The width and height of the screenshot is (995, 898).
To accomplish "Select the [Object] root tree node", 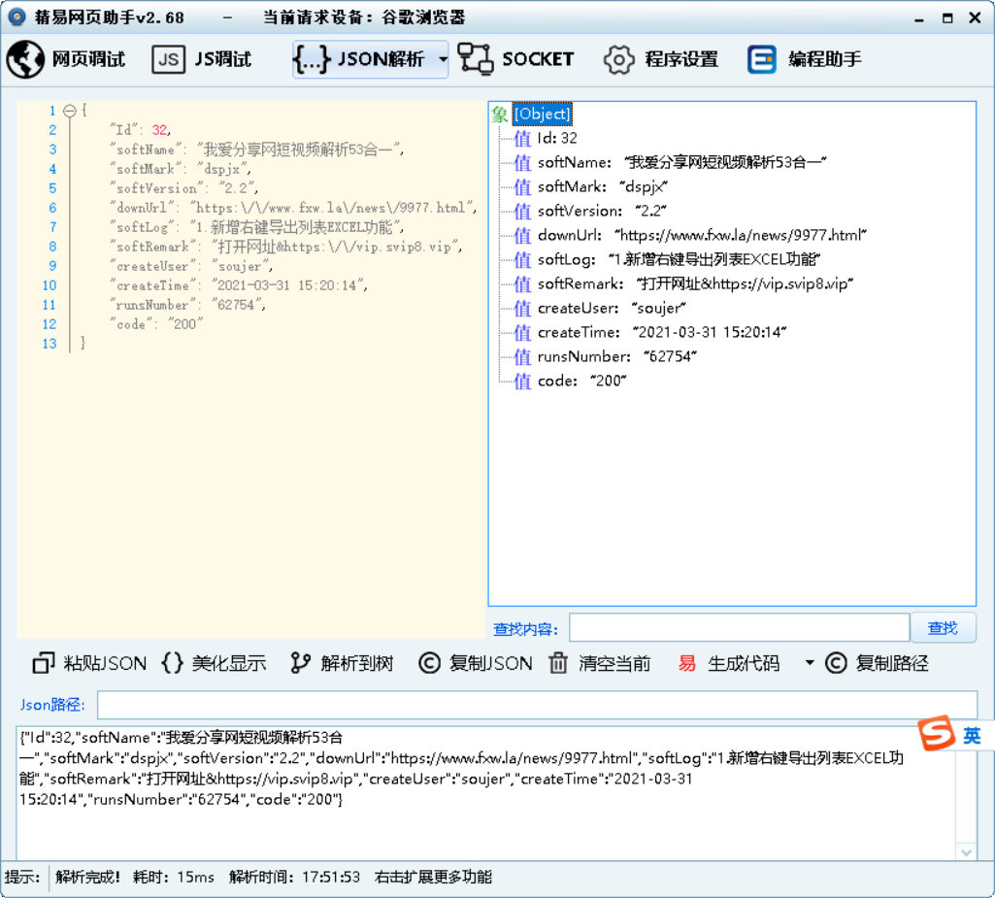I will (x=542, y=114).
